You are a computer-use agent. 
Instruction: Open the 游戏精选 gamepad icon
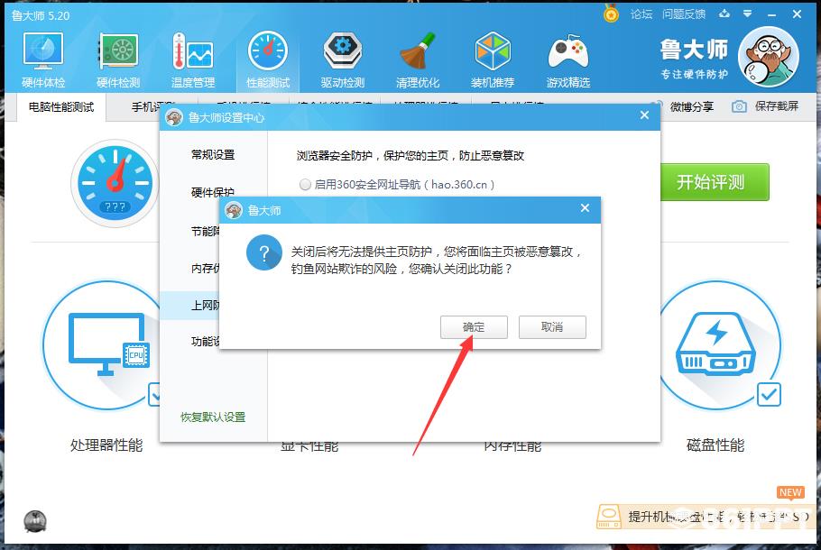(x=568, y=60)
